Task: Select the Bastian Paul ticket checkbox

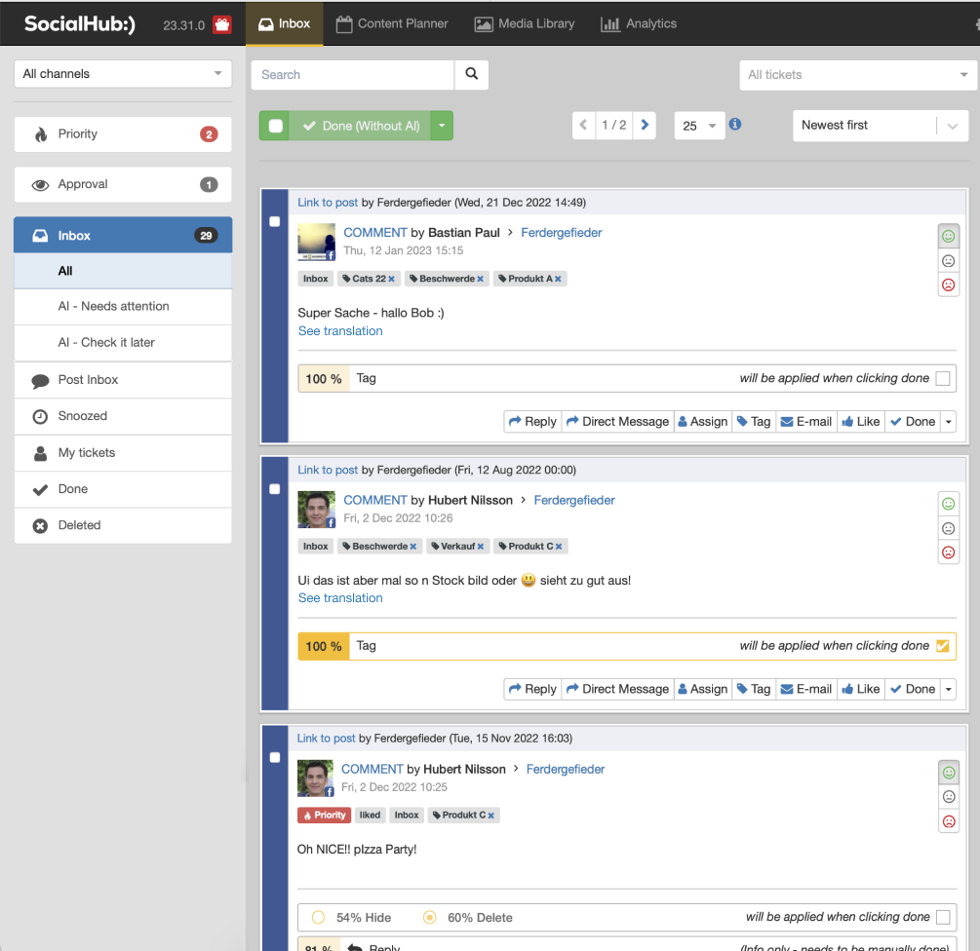Action: pyautogui.click(x=274, y=221)
